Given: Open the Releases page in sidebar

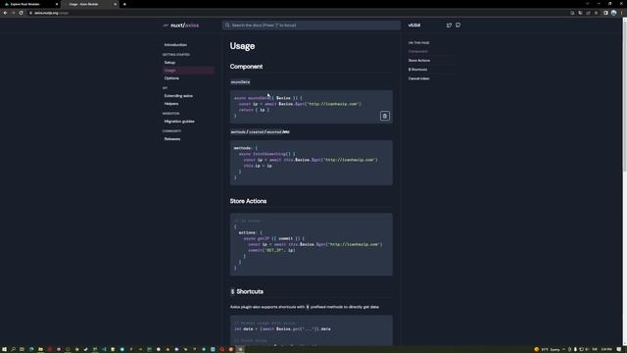Looking at the screenshot, I should pos(172,139).
